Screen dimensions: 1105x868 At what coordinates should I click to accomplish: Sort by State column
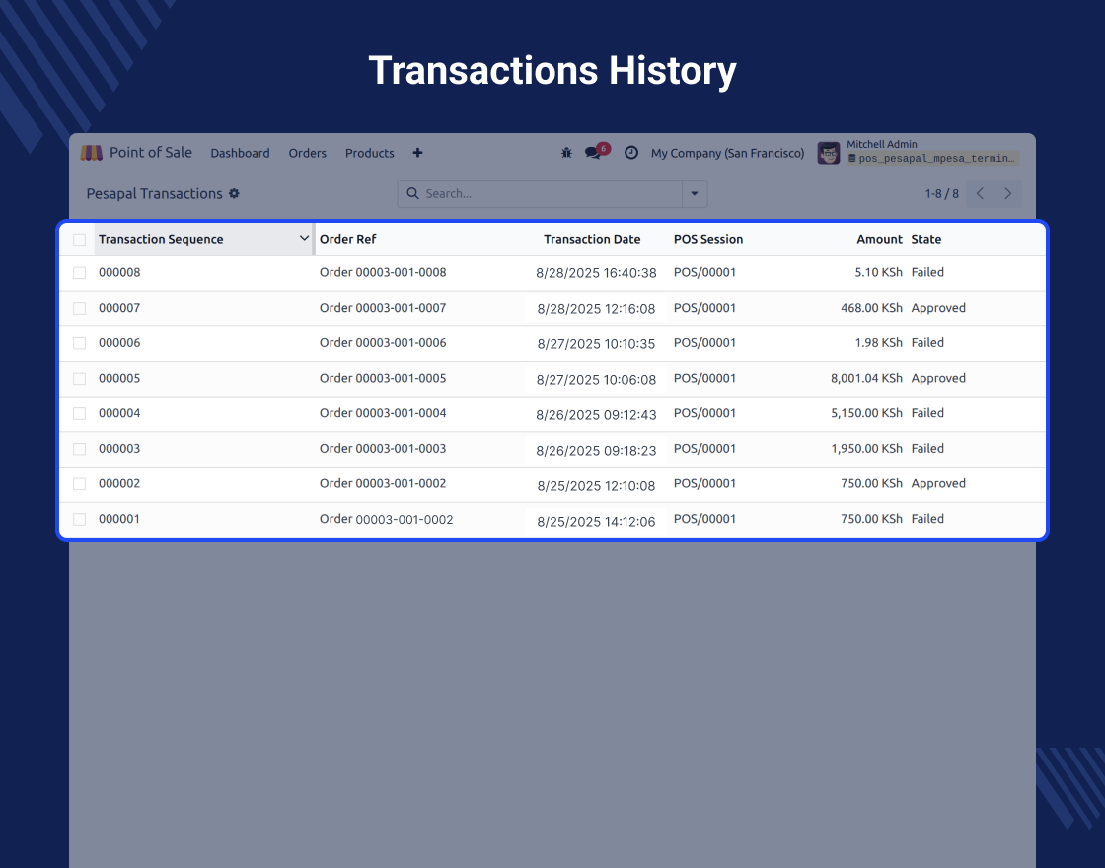click(926, 239)
